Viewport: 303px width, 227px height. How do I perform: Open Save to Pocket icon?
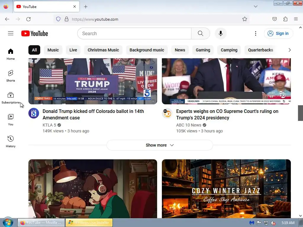274,19
